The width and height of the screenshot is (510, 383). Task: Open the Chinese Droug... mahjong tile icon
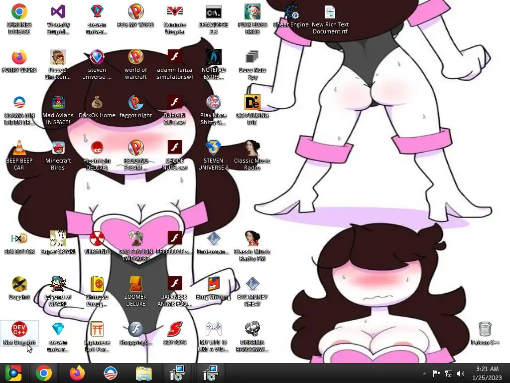click(x=97, y=291)
